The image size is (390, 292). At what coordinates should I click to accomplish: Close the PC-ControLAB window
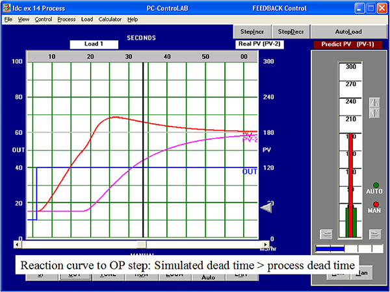[382, 8]
